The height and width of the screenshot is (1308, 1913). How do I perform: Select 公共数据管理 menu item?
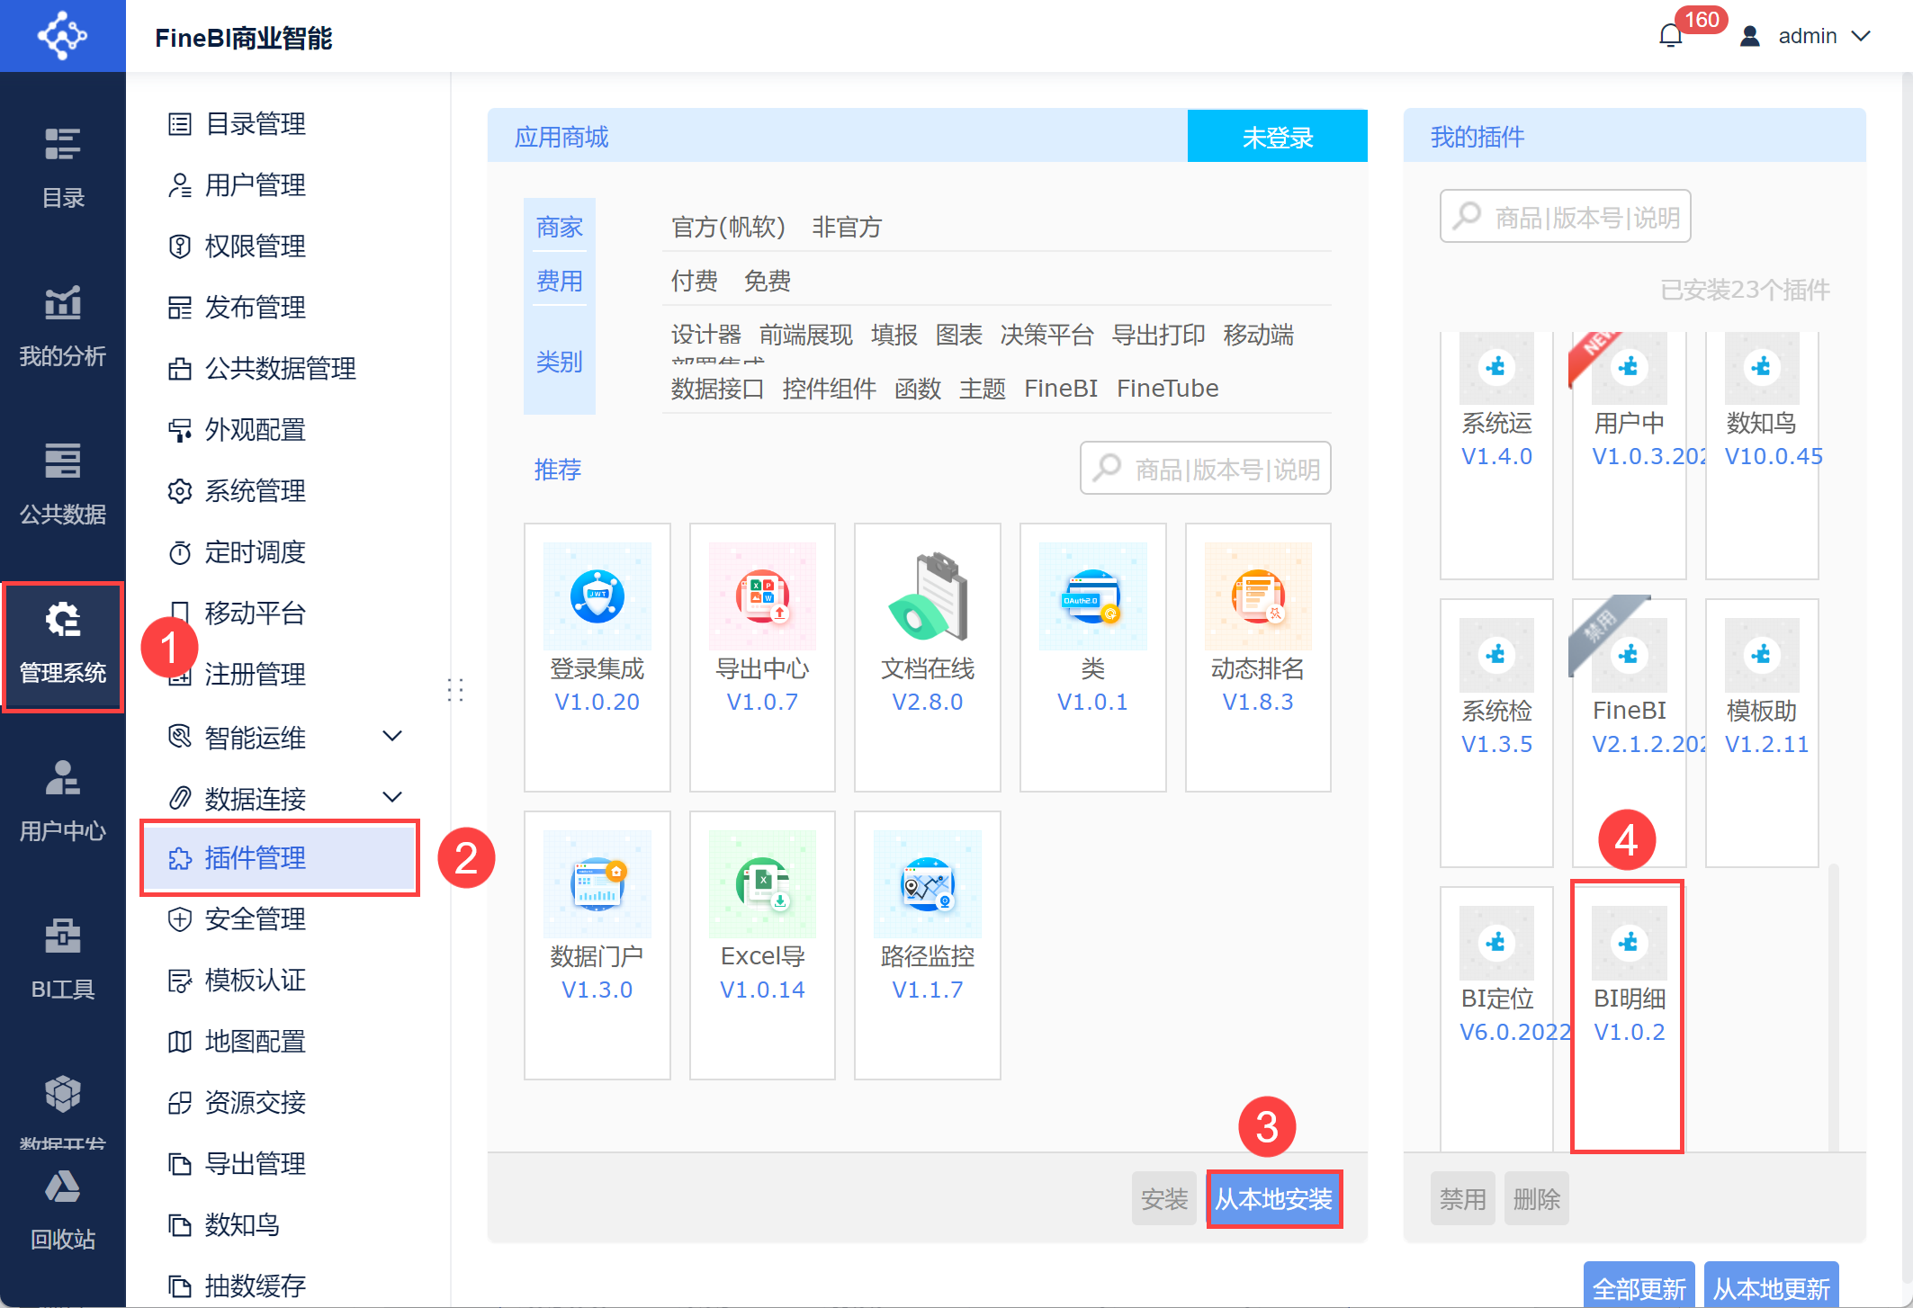[263, 369]
